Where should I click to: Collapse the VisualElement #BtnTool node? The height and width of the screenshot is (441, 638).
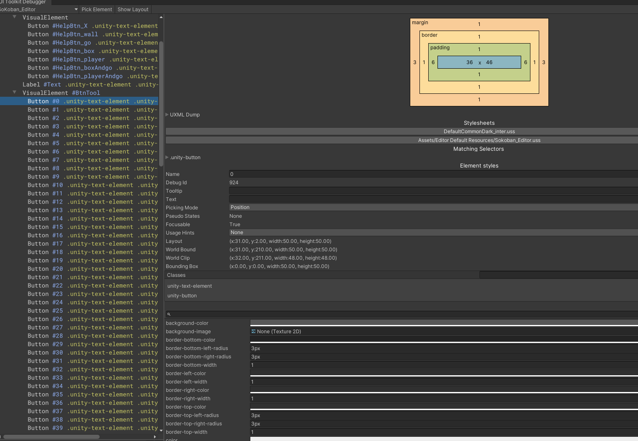click(15, 93)
